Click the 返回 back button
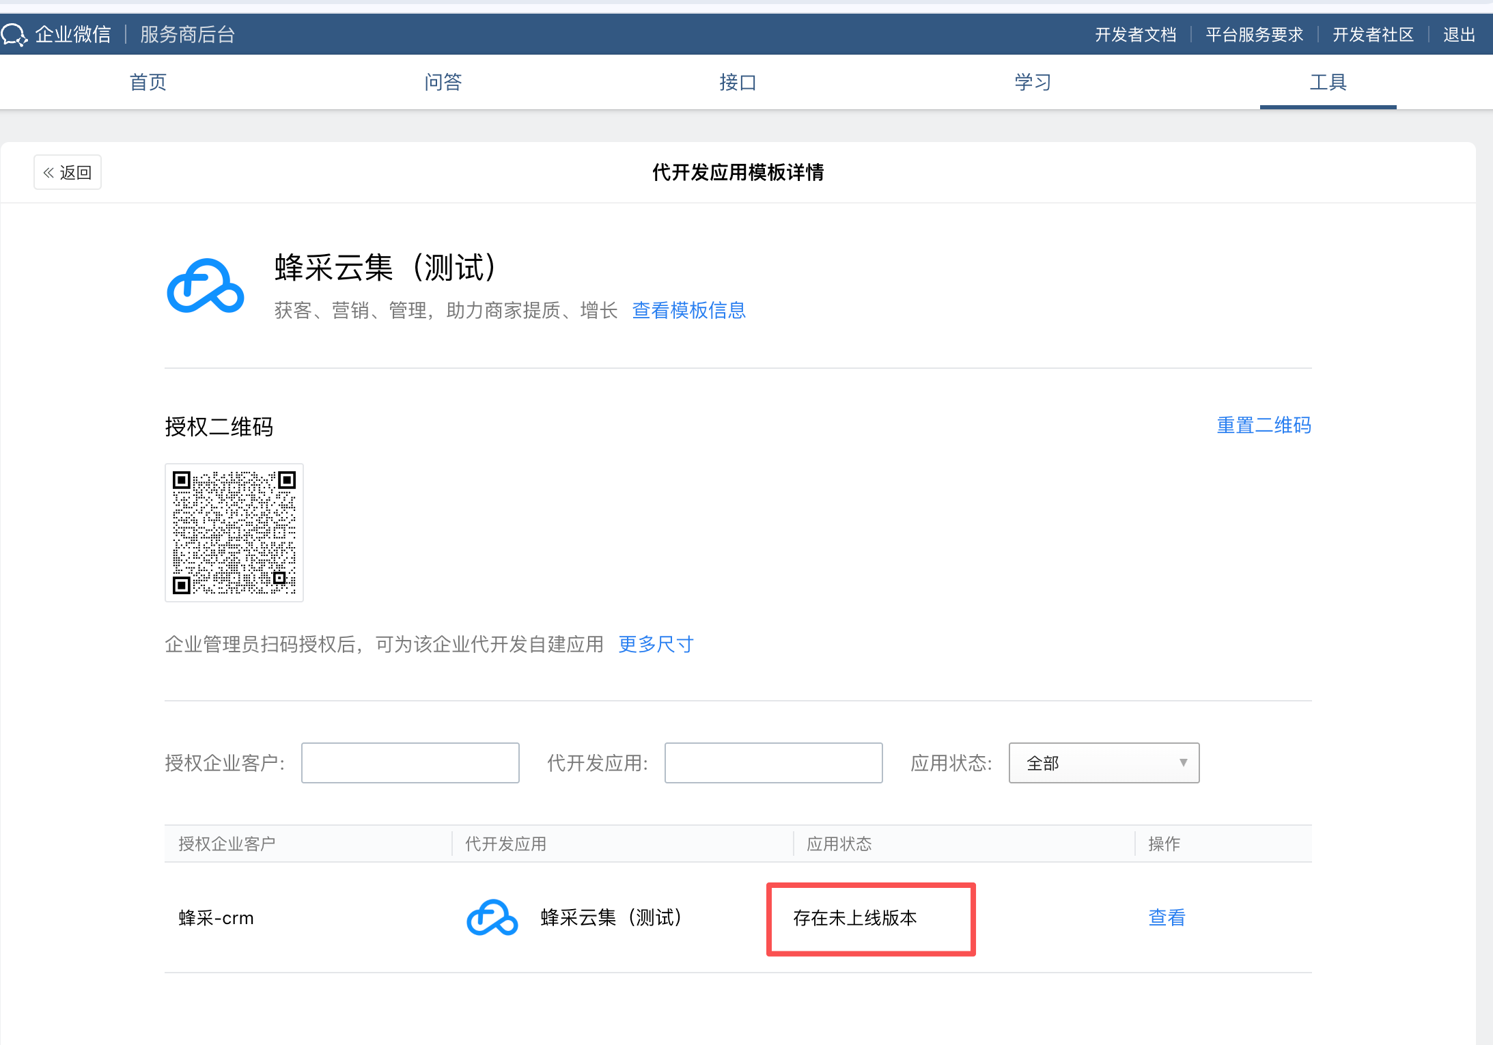The image size is (1493, 1045). (68, 172)
